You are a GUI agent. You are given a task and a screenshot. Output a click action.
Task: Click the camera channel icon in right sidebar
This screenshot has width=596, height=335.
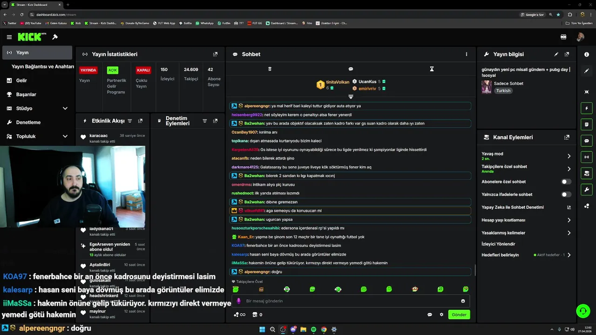pyautogui.click(x=587, y=174)
